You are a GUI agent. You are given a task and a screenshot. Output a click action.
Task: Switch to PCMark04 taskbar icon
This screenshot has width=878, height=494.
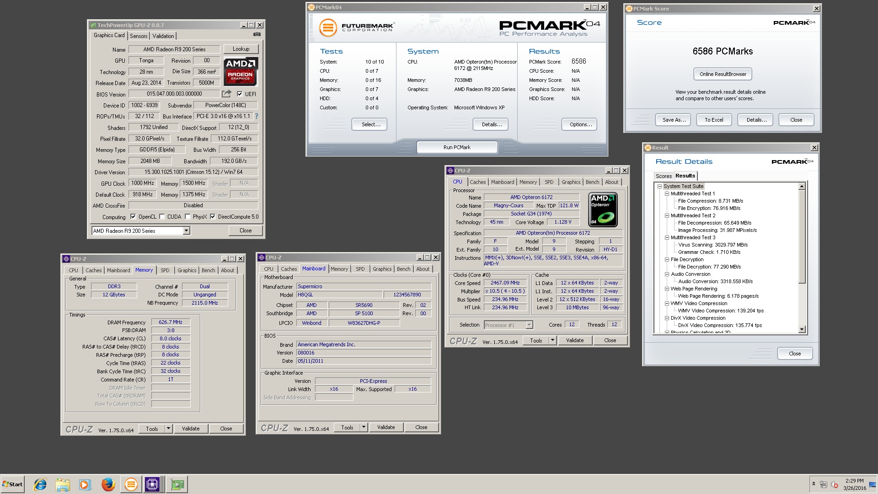click(x=131, y=484)
